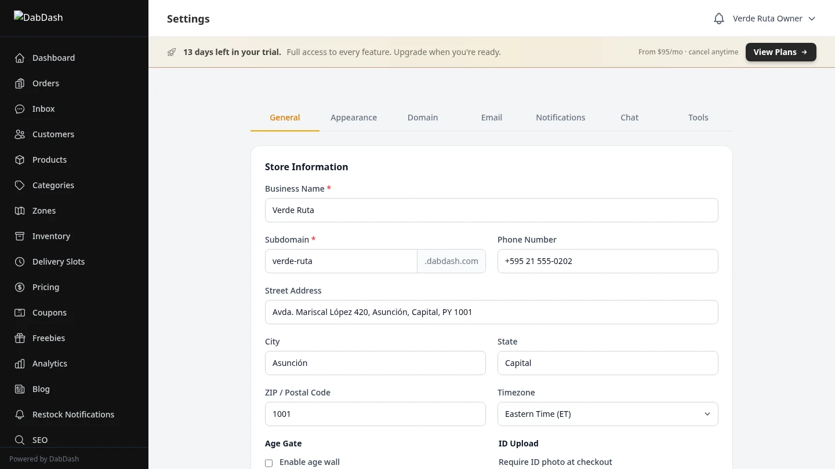
Task: Click the Powered by DabDash link
Action: pyautogui.click(x=43, y=459)
